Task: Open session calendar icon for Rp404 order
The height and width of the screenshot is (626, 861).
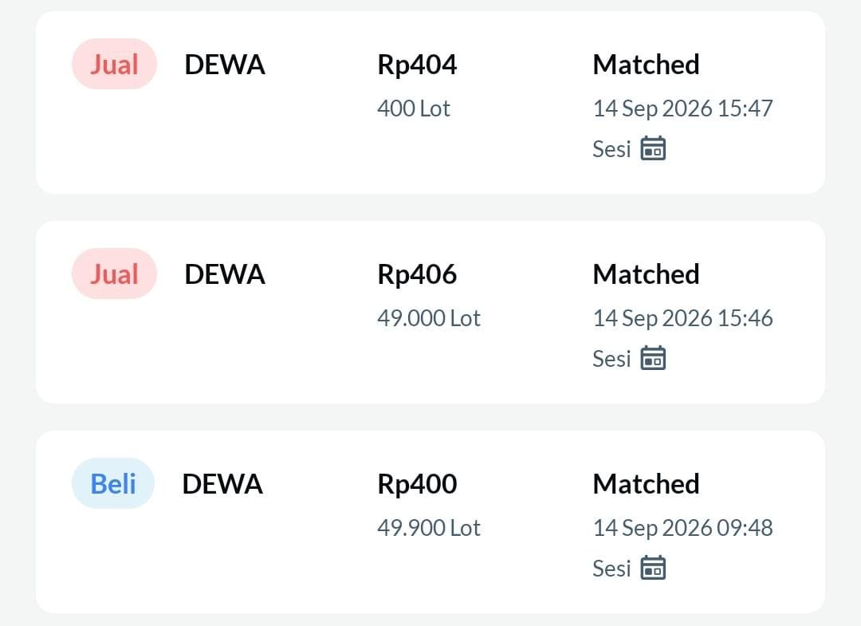Action: 653,148
